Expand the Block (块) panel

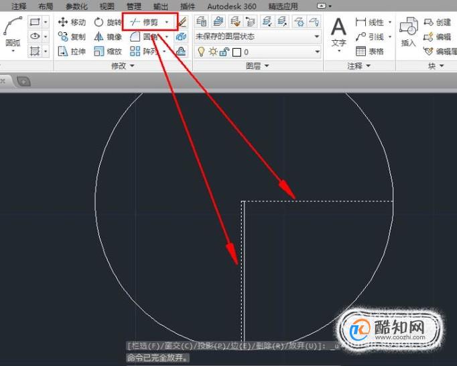point(436,66)
